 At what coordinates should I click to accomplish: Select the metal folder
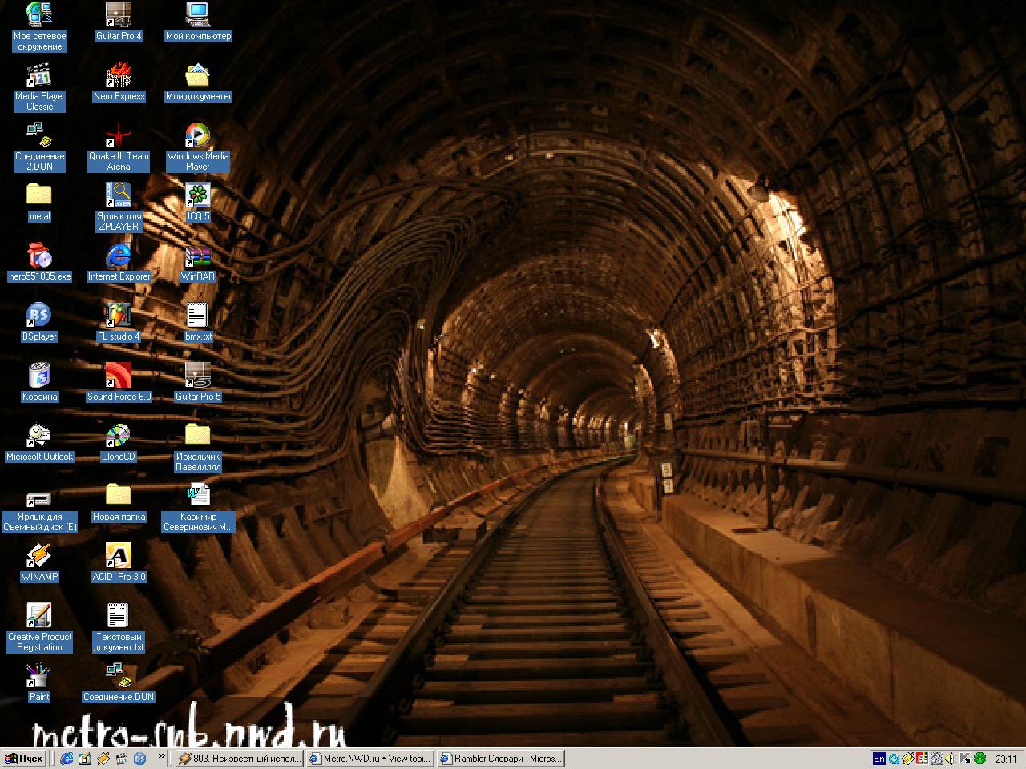pyautogui.click(x=38, y=195)
